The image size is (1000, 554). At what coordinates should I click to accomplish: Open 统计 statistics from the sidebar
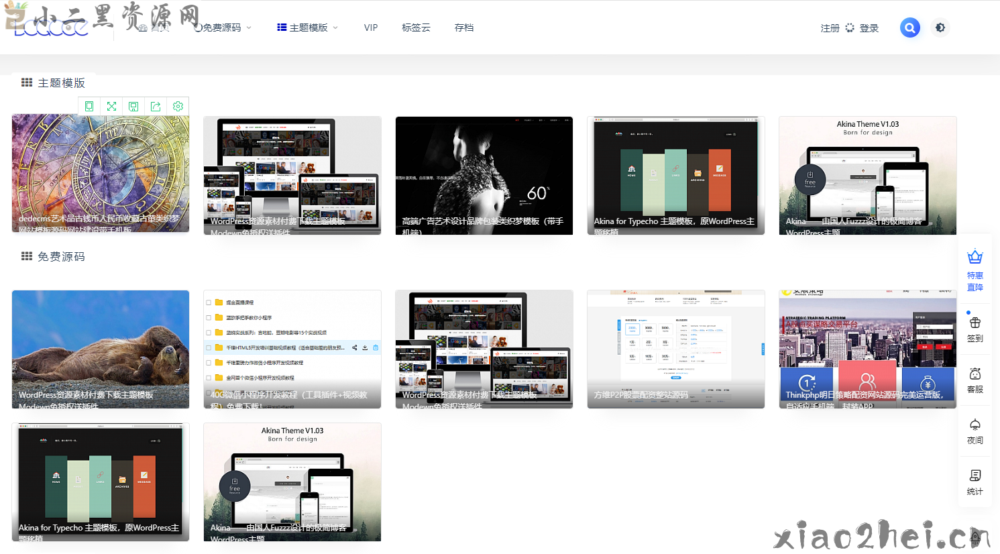tap(975, 482)
